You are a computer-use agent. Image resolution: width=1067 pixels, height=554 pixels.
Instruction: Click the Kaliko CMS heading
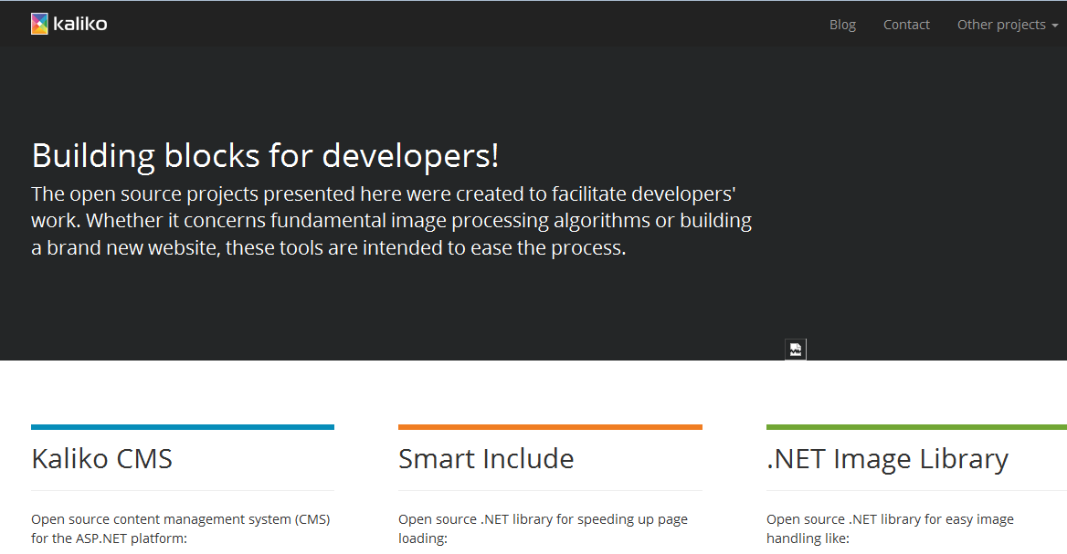[x=102, y=459]
